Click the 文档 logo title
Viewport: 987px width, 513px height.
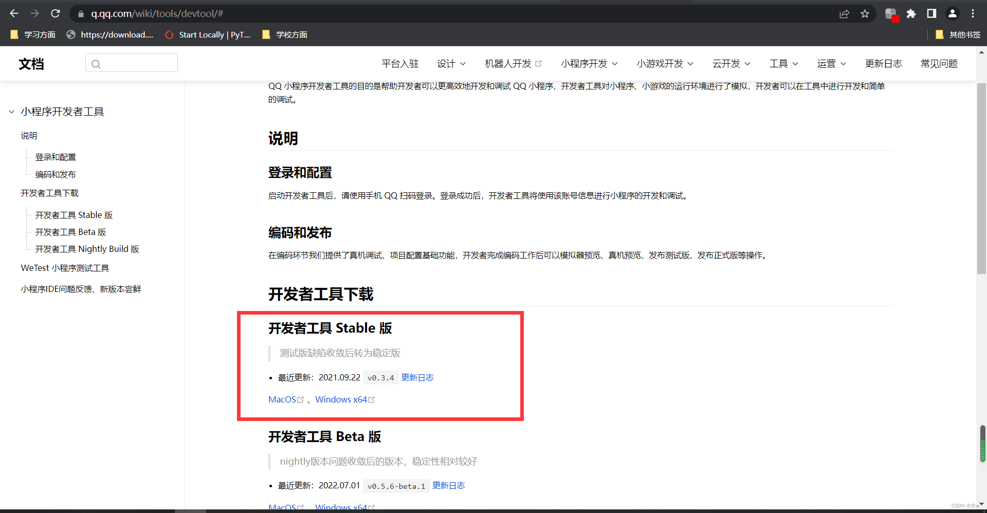pos(31,64)
